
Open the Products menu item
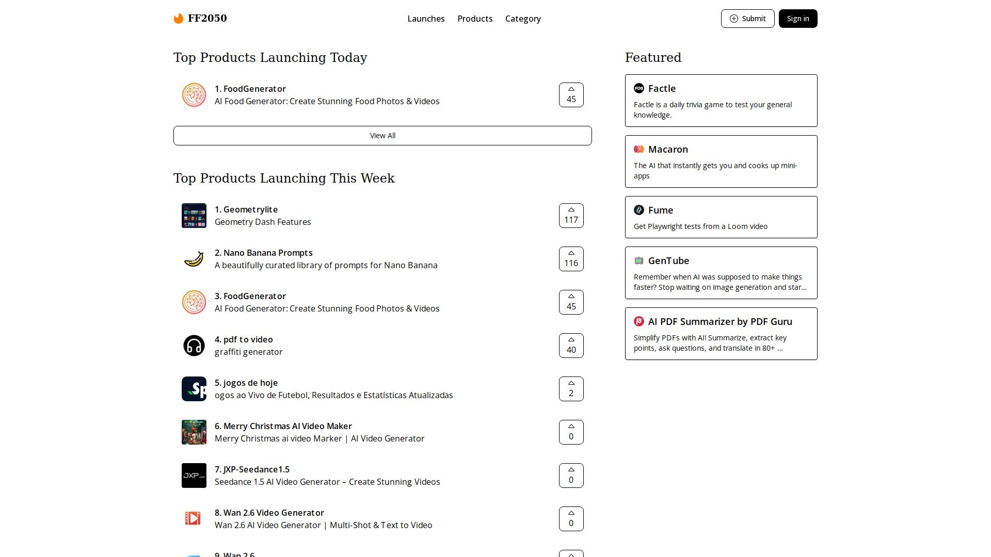[475, 19]
